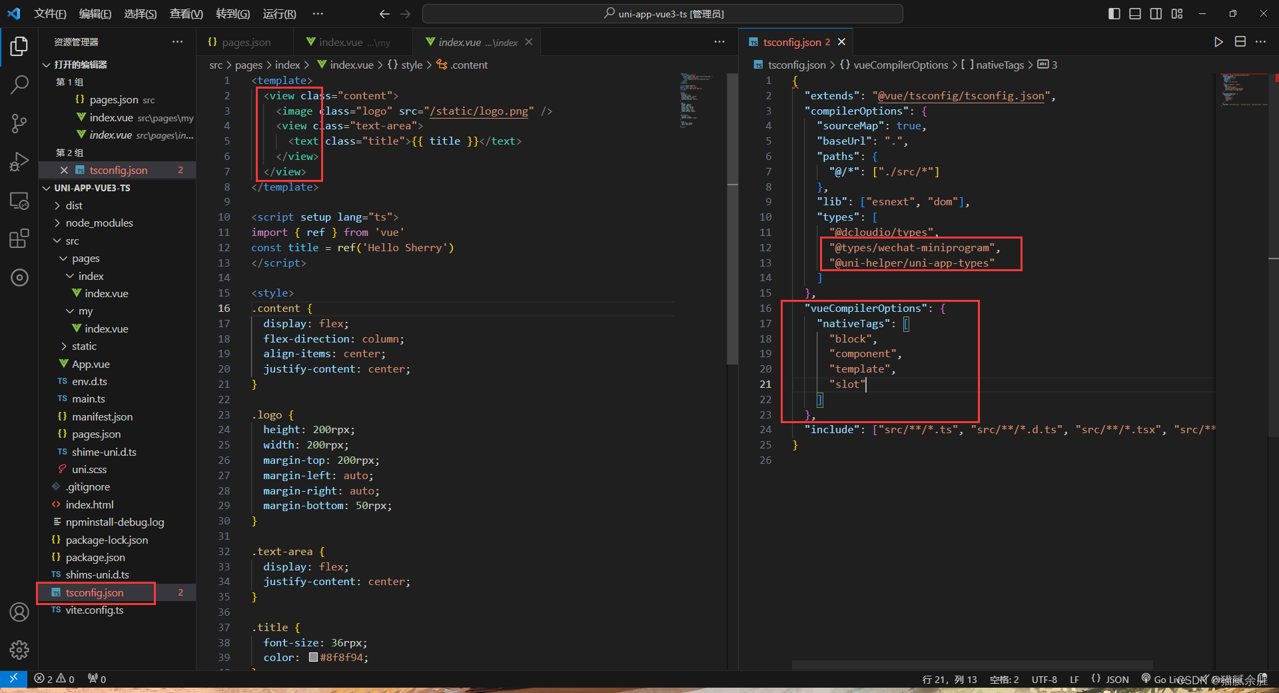Go forward with the navigation arrow
This screenshot has height=693, width=1279.
(x=406, y=14)
